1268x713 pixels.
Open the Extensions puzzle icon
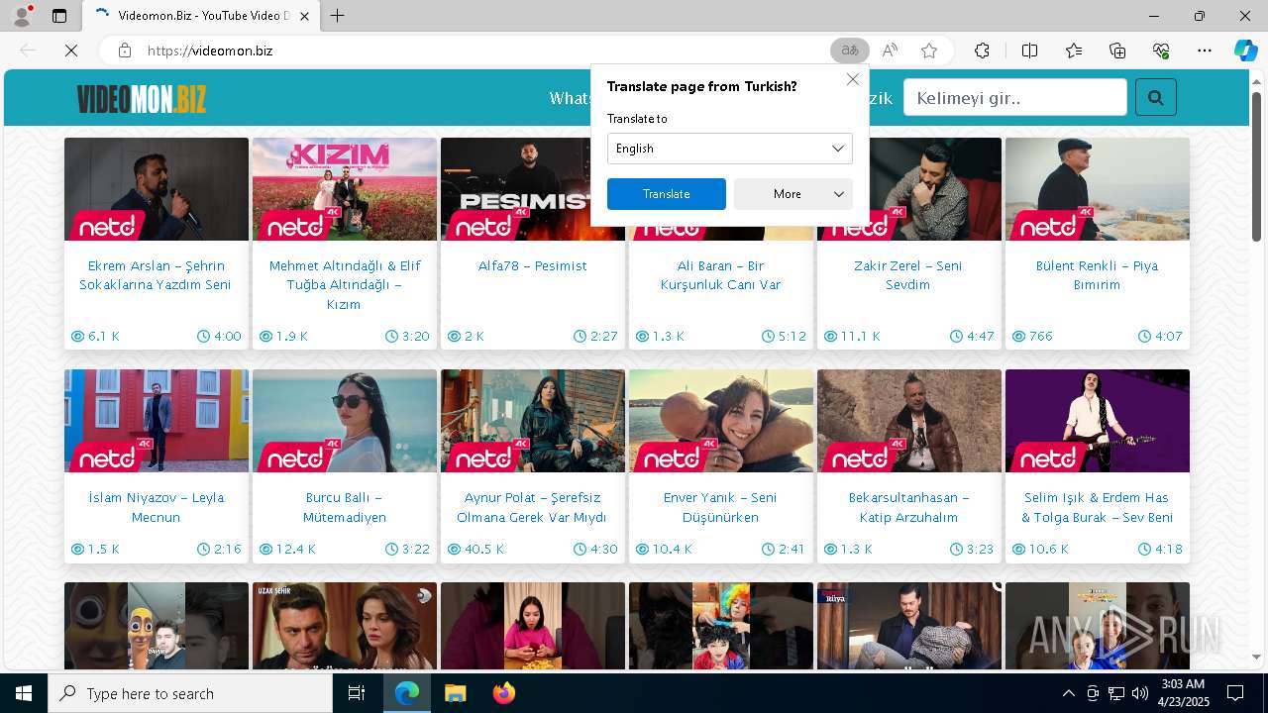[982, 51]
